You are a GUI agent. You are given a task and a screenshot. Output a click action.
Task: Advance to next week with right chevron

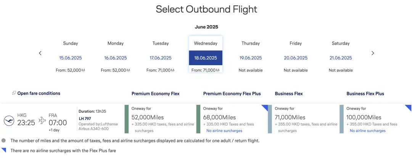(x=373, y=53)
